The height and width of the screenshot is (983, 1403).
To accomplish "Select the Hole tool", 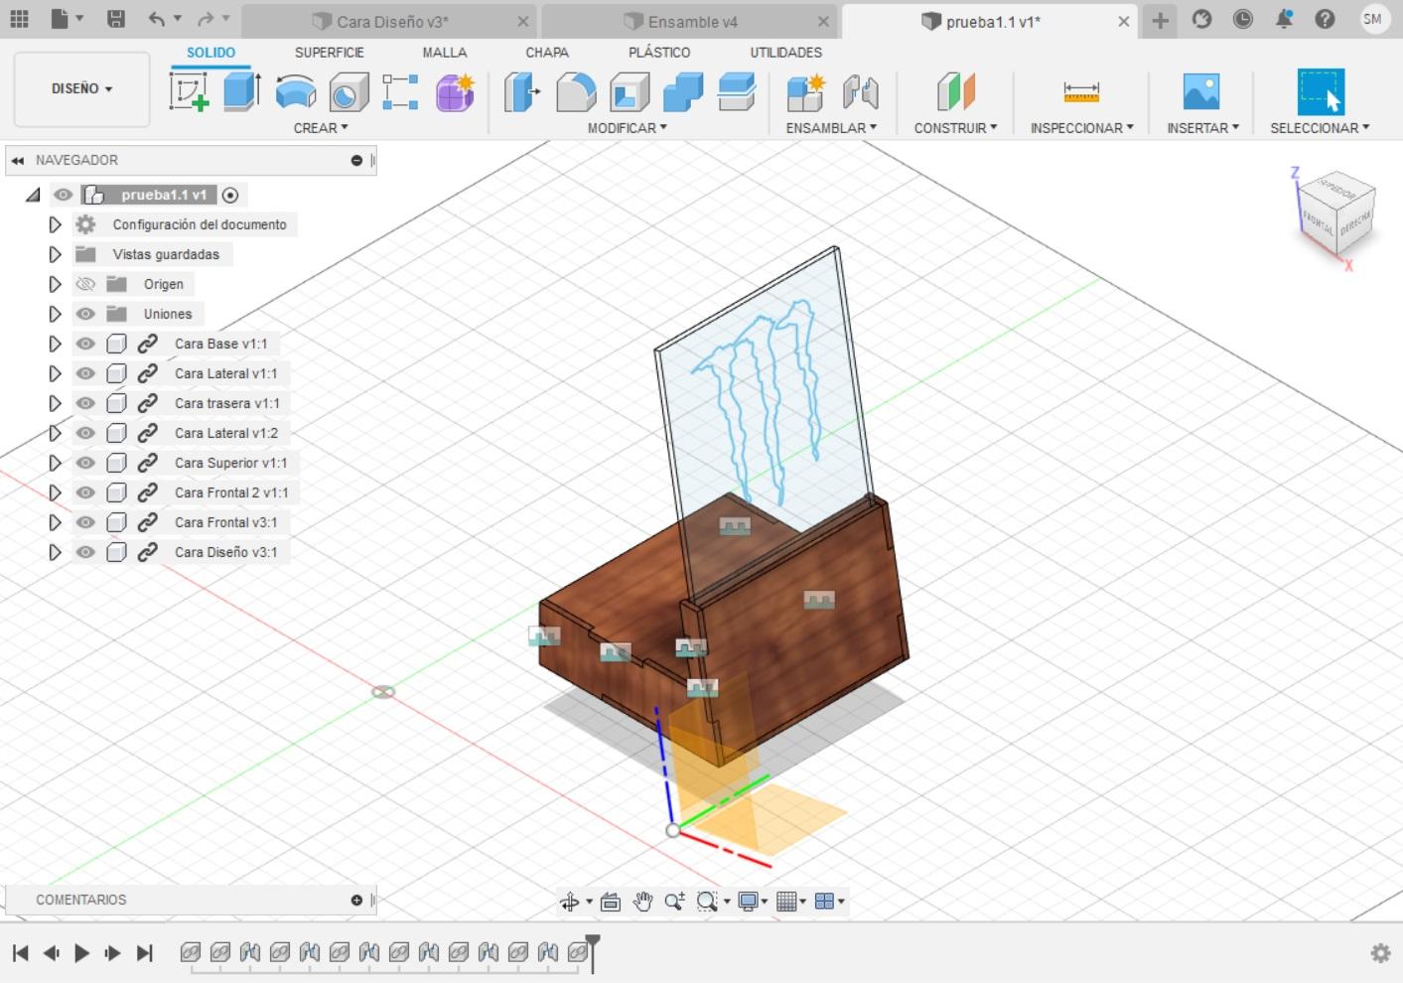I will click(x=348, y=92).
